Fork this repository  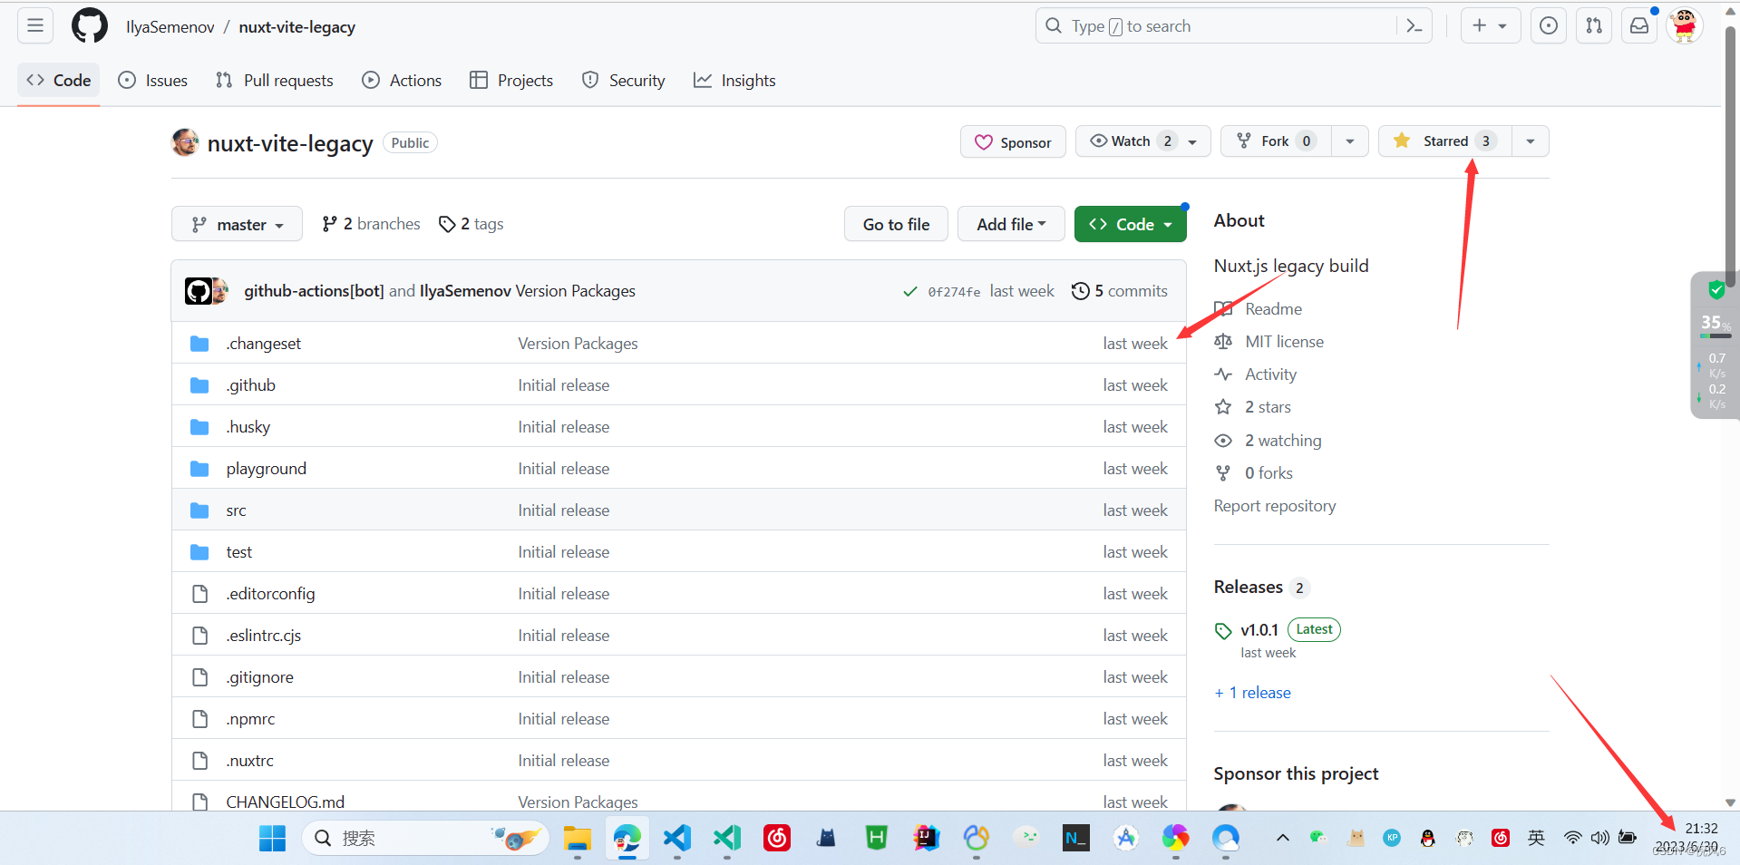click(x=1276, y=141)
